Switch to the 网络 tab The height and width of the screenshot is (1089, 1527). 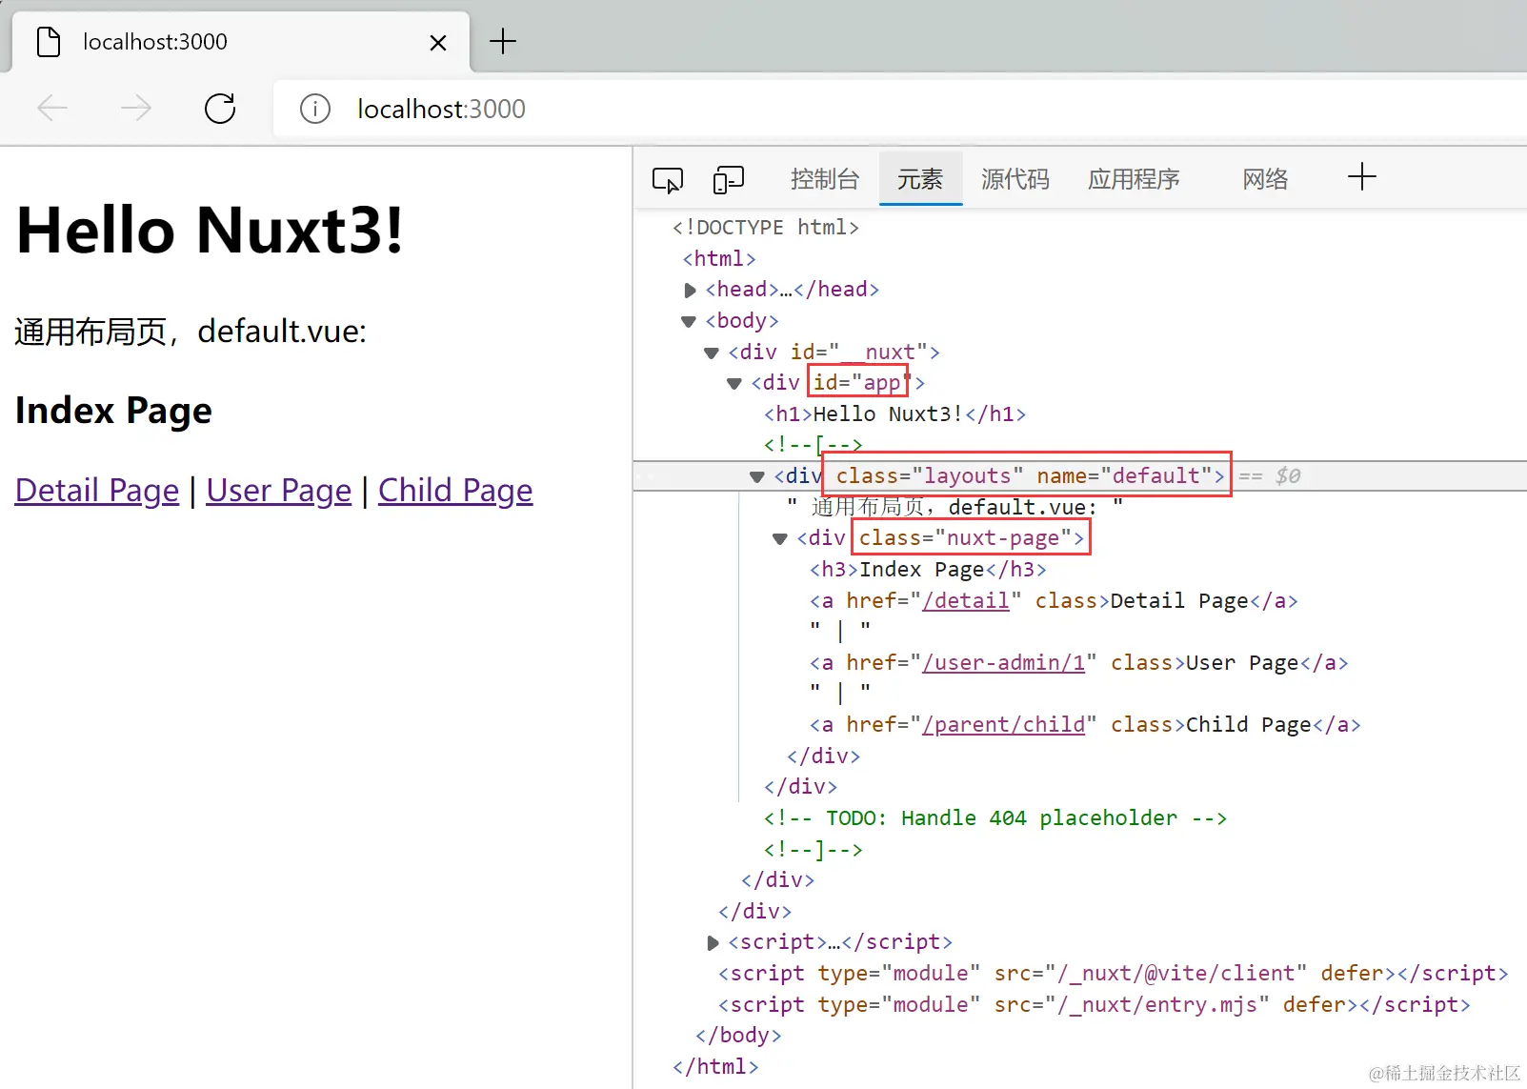point(1265,179)
